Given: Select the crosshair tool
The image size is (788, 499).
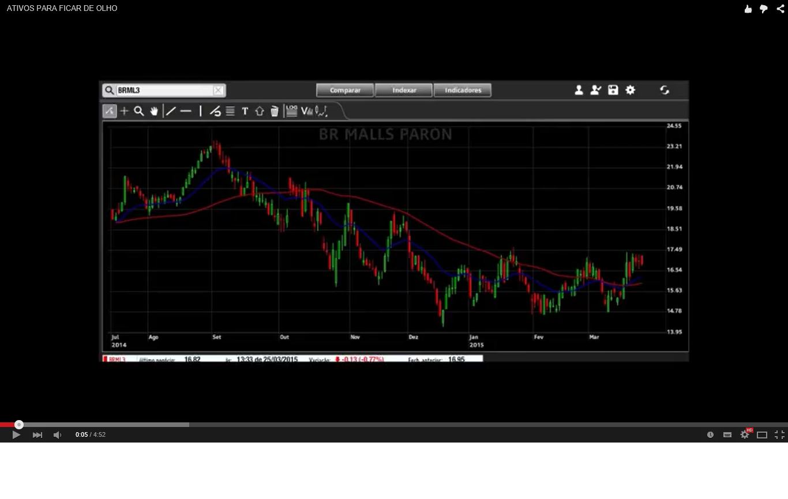Looking at the screenshot, I should click(124, 111).
